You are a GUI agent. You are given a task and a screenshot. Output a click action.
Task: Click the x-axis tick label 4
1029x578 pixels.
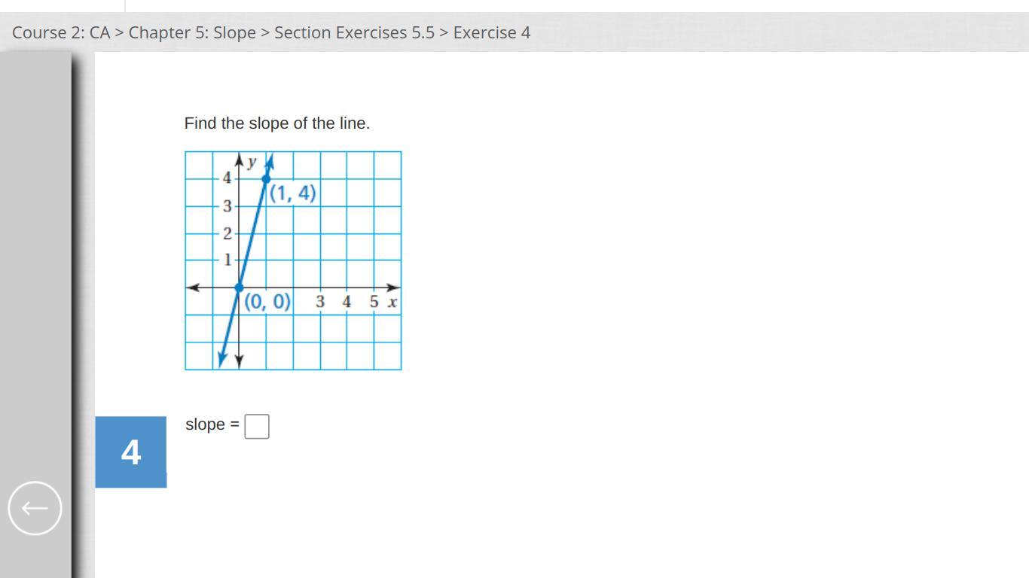(347, 302)
